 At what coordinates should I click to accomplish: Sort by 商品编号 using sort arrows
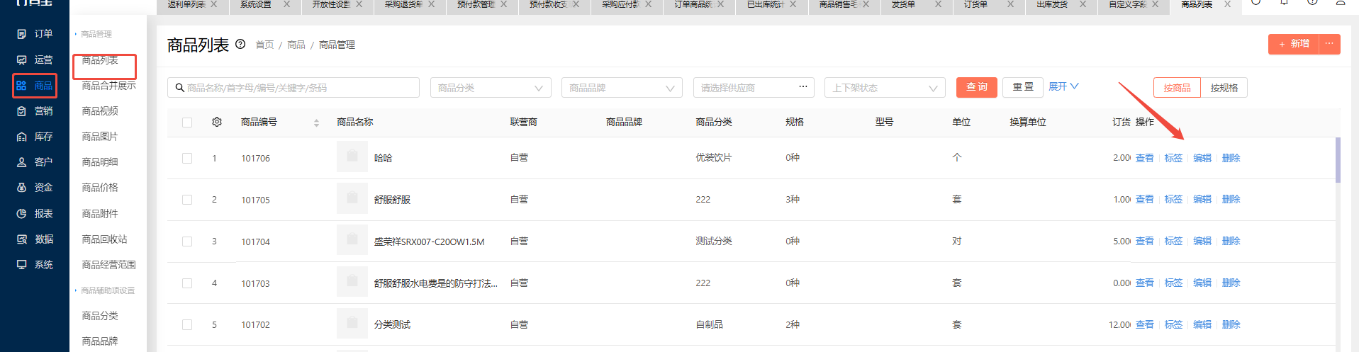click(x=316, y=123)
